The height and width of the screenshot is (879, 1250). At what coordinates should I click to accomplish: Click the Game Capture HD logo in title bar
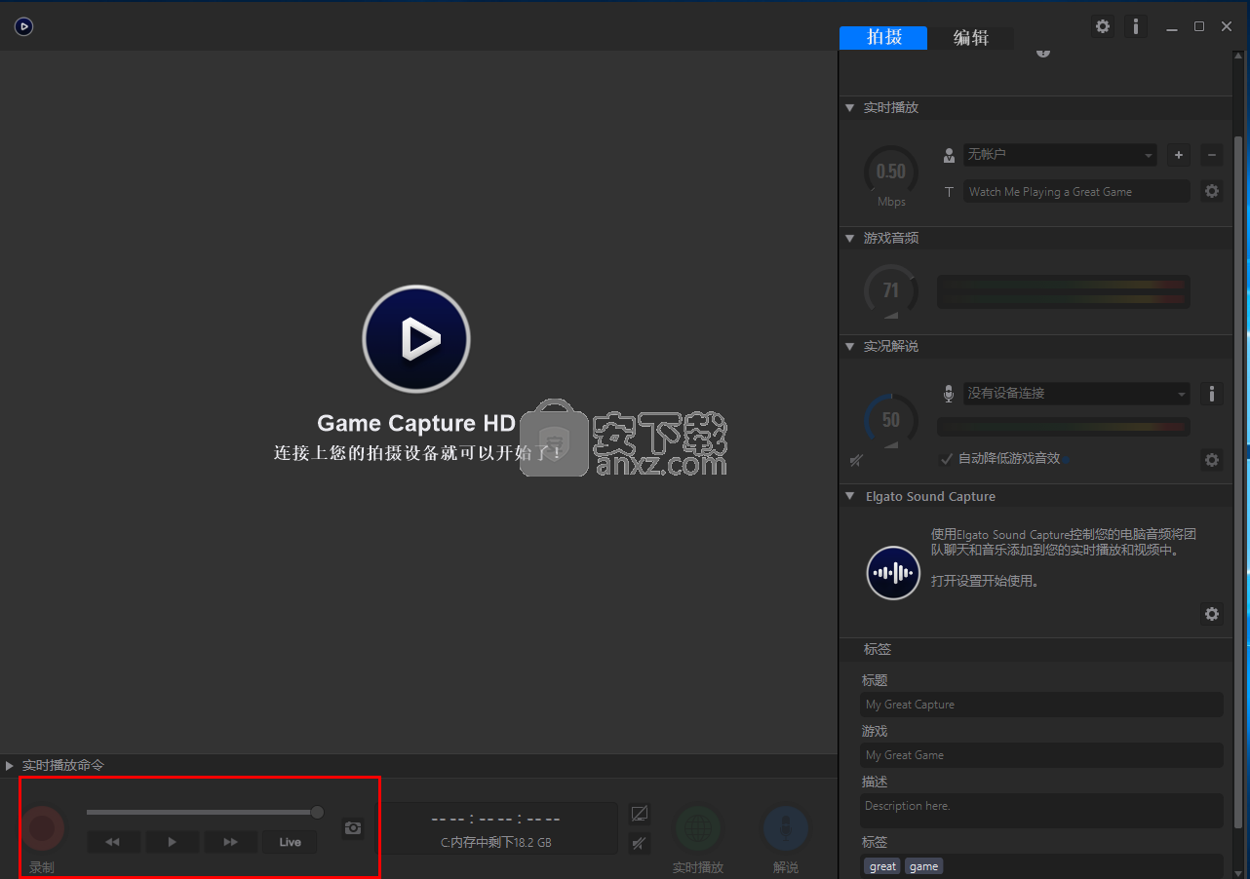coord(24,26)
